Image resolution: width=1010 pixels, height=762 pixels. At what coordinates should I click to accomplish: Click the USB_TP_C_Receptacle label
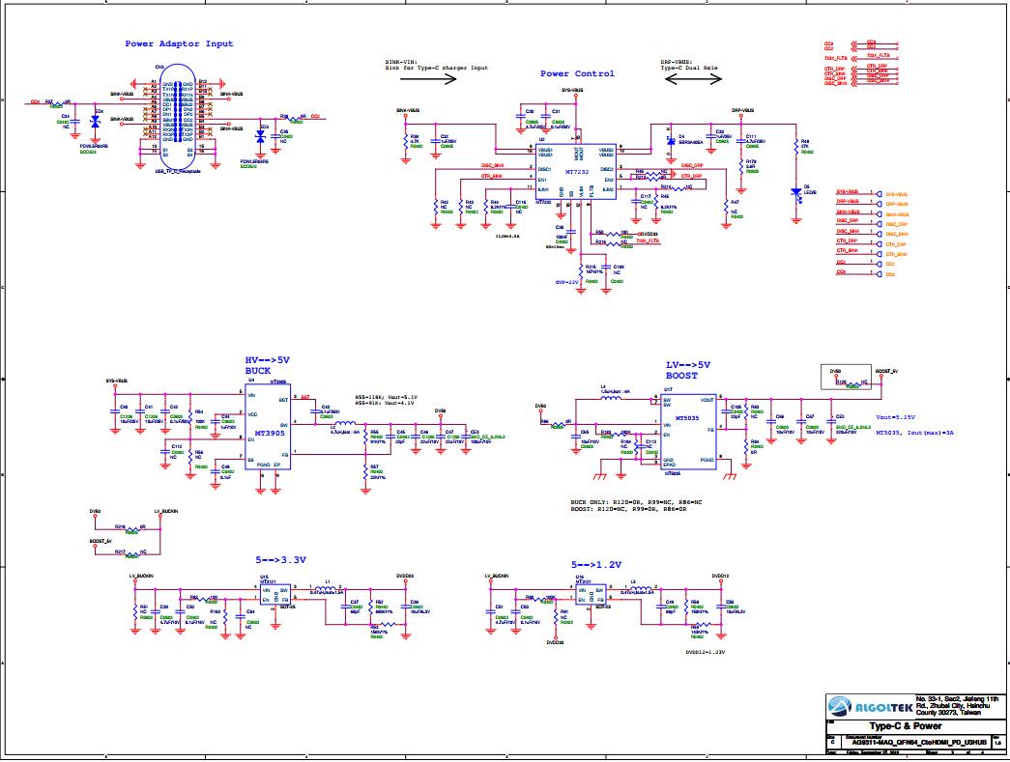point(178,171)
